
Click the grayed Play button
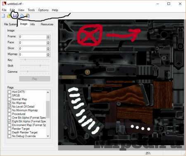coord(35,79)
